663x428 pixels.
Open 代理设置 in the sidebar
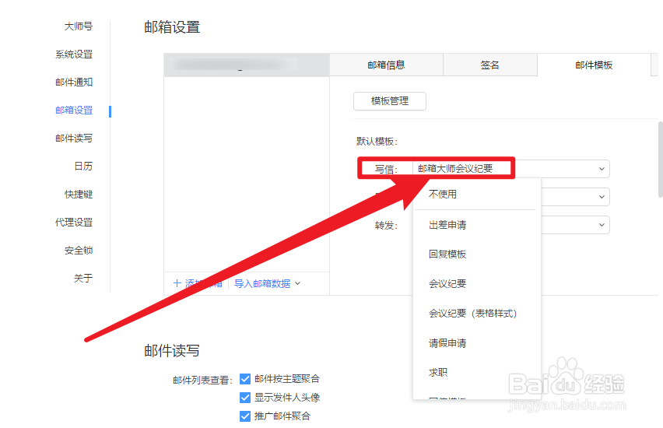[74, 222]
